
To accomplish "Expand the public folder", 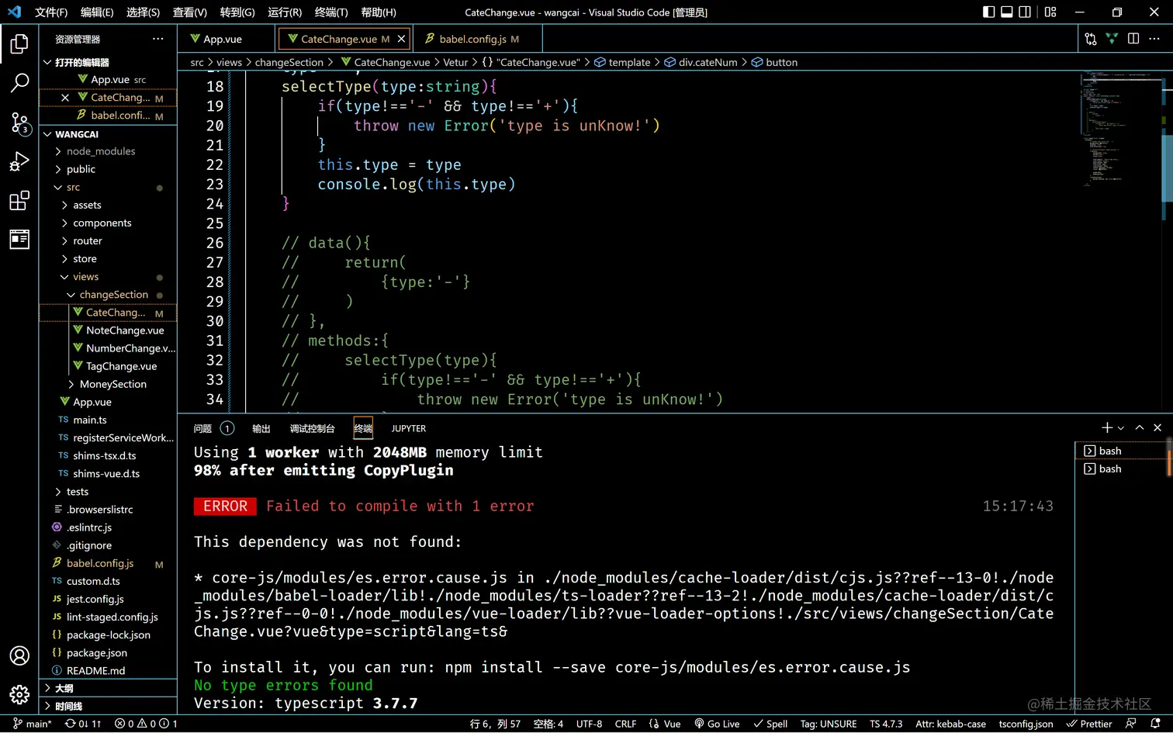I will click(109, 169).
